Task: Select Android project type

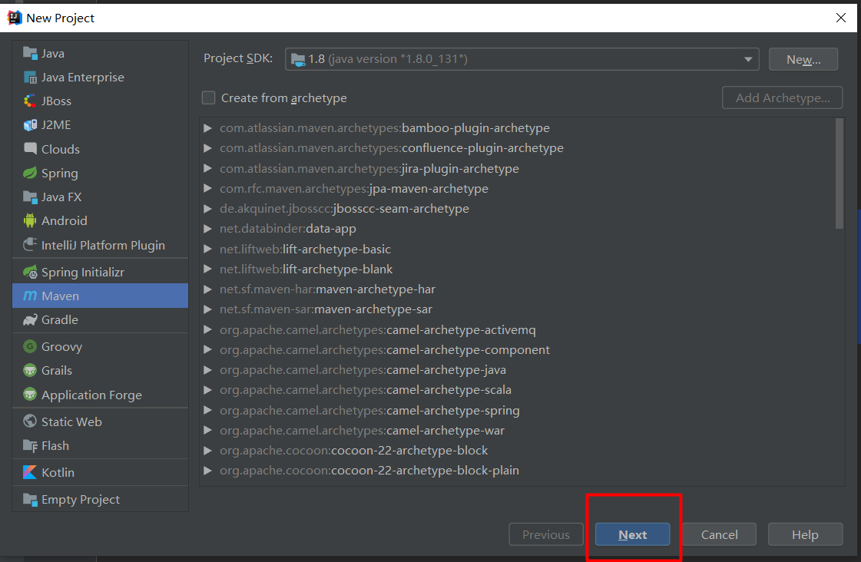Action: pyautogui.click(x=100, y=220)
